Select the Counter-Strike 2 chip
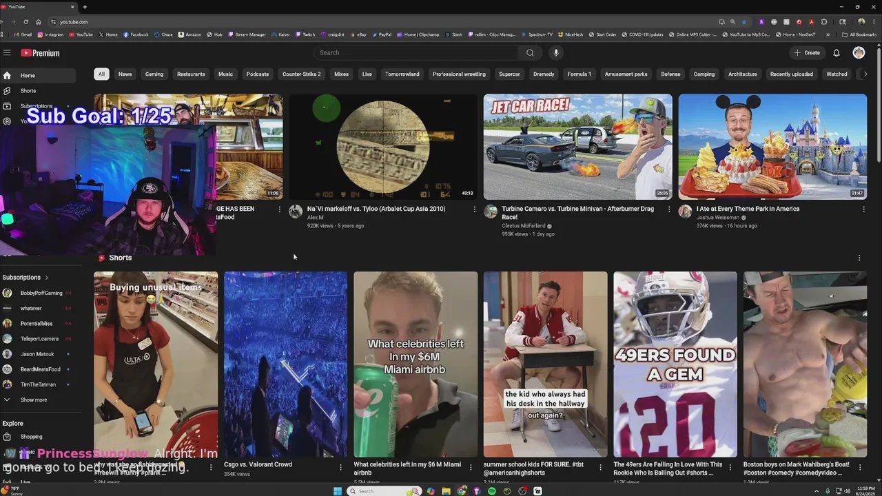 tap(302, 74)
